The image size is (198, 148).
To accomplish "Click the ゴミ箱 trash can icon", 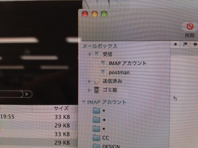I will point(97,90).
